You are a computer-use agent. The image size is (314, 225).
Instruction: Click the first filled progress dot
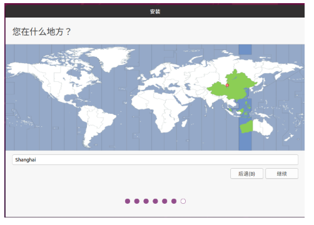click(x=128, y=201)
